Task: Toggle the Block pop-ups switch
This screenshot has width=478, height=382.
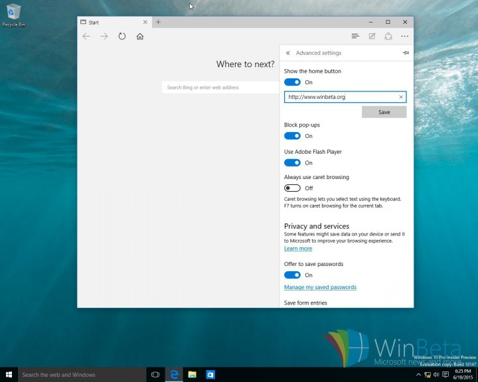Action: point(292,136)
